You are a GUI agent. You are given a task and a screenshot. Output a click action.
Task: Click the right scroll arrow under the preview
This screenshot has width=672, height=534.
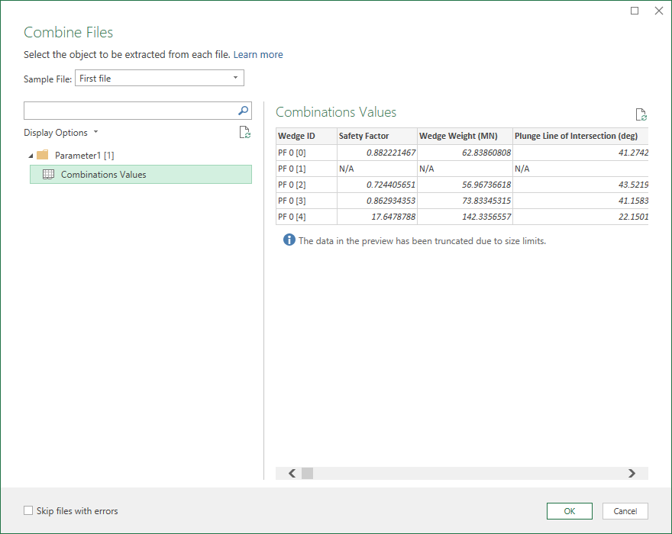(632, 473)
